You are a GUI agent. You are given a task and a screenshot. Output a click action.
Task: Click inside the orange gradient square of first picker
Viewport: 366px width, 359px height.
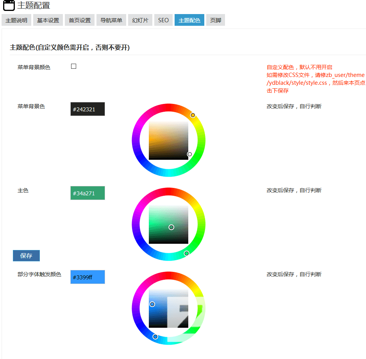(168, 140)
